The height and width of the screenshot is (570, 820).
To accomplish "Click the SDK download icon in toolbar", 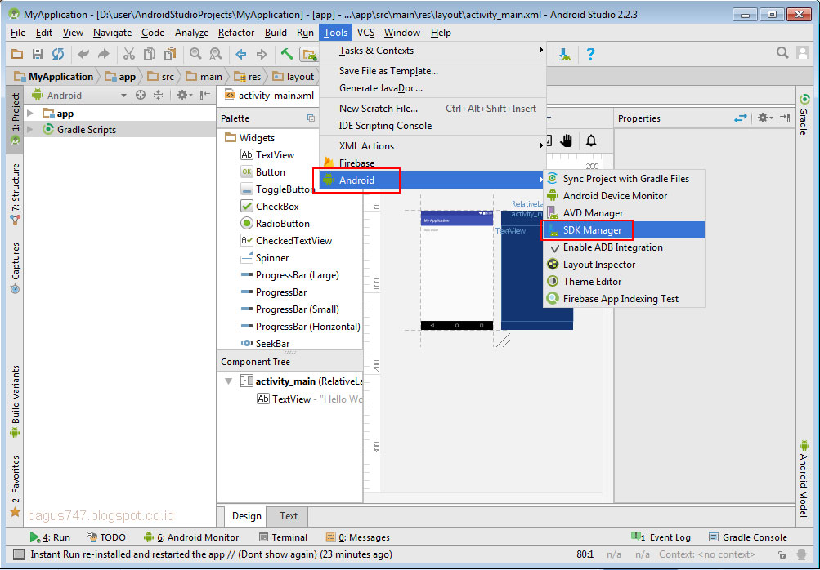I will [x=565, y=54].
